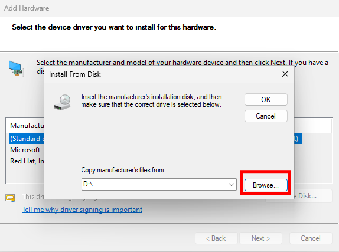Select Microsoft in manufacturer list
Viewport: 339px width, 252px height.
pos(25,150)
